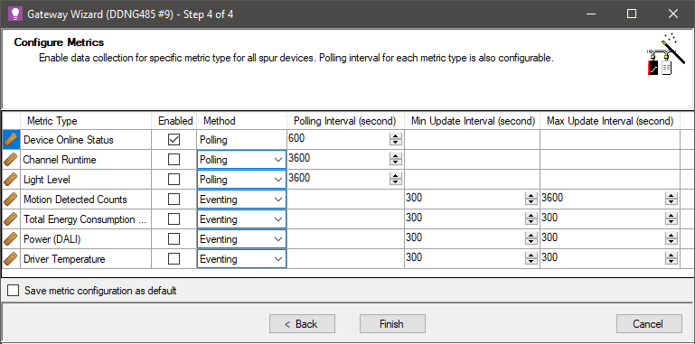Click Total Energy Consumption min update spinner
This screenshot has width=695, height=344.
click(x=531, y=219)
